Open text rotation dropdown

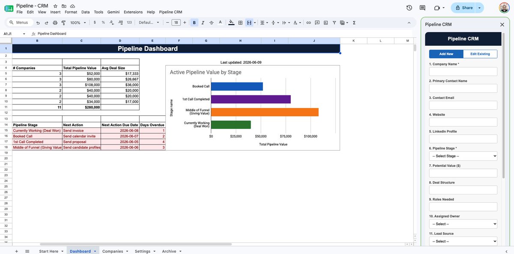[x=298, y=22]
